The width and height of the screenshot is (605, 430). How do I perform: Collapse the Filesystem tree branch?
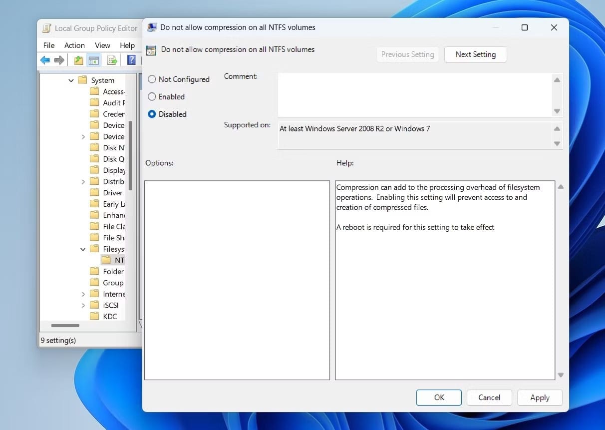[83, 249]
